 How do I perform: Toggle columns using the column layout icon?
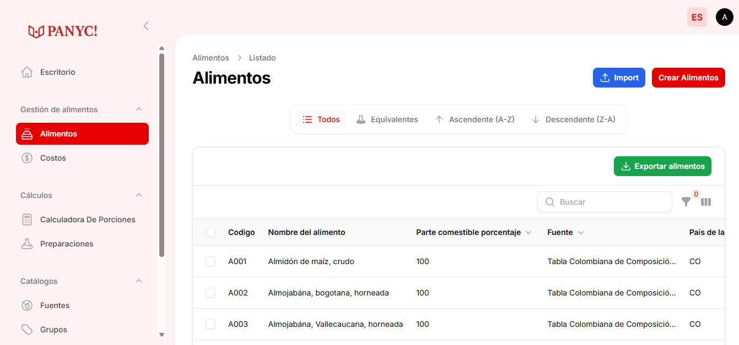(706, 202)
